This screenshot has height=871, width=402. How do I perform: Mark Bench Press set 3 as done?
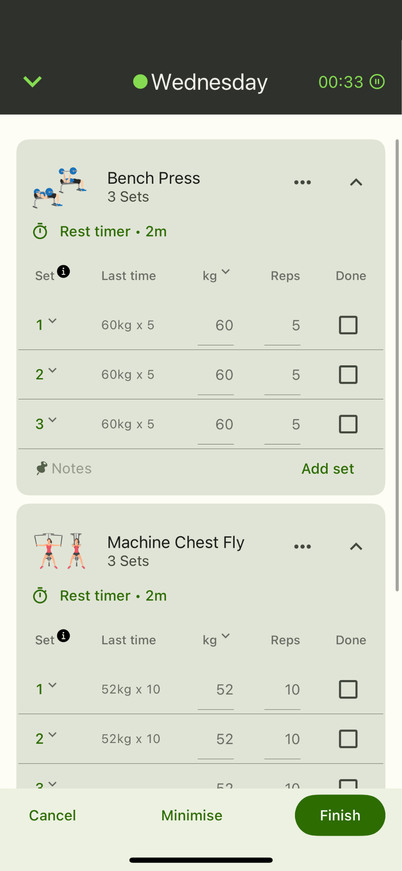[x=348, y=424]
